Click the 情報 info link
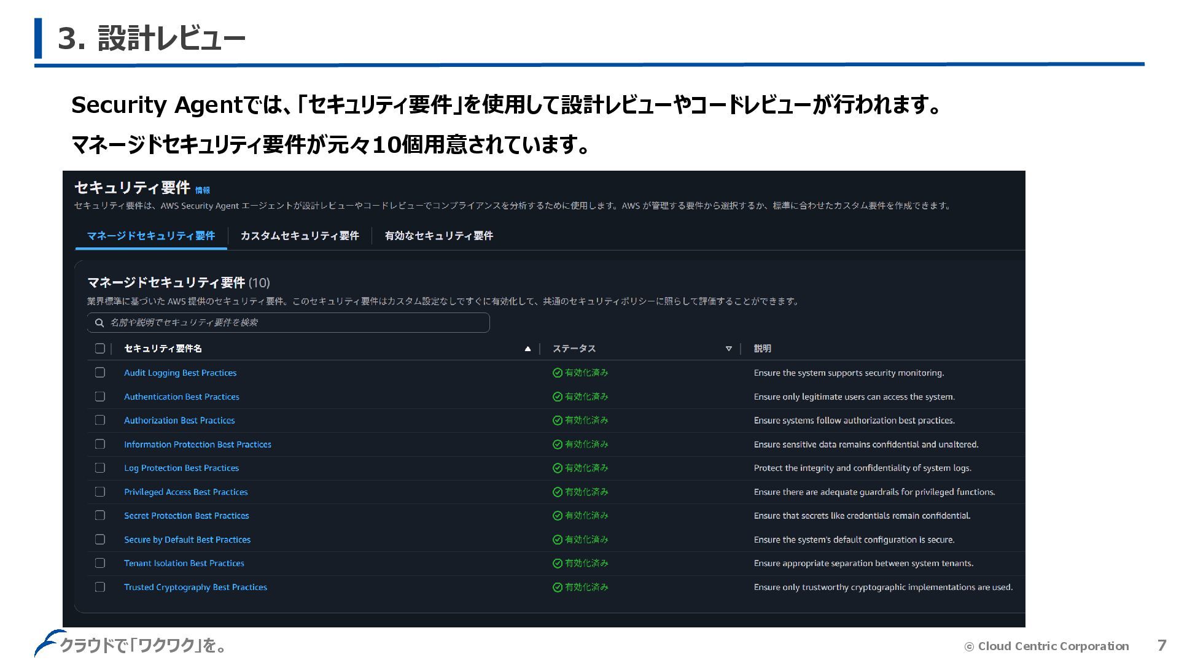Viewport: 1179px width, 663px height. (x=203, y=190)
